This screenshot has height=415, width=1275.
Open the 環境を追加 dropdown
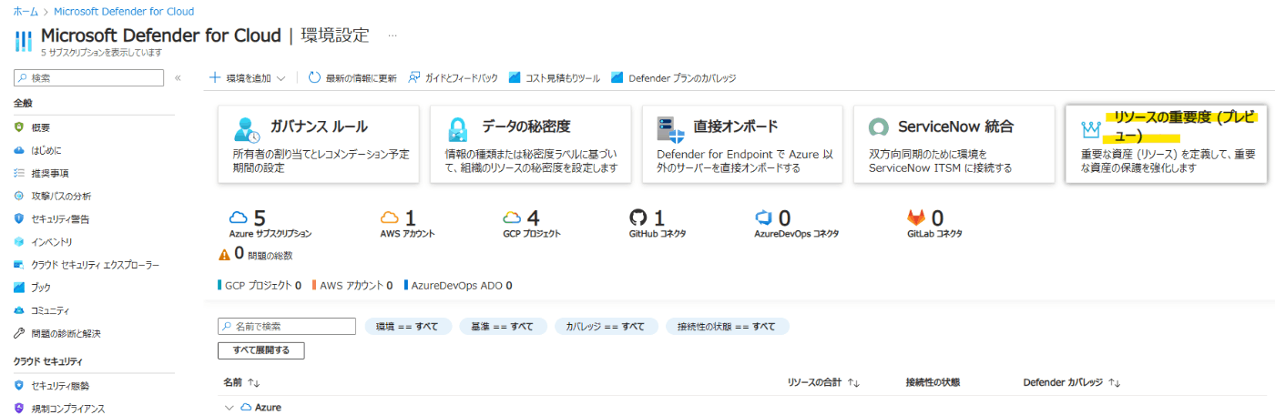[x=248, y=78]
